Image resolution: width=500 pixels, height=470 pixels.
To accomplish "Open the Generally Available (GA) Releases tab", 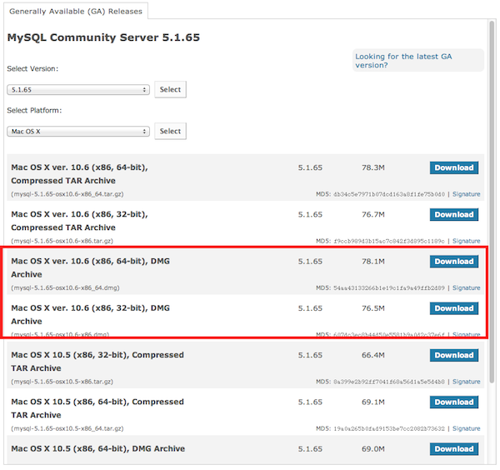I will (76, 11).
